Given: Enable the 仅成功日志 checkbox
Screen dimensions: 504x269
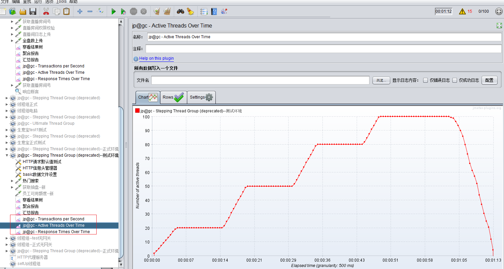Looking at the screenshot, I should point(455,80).
